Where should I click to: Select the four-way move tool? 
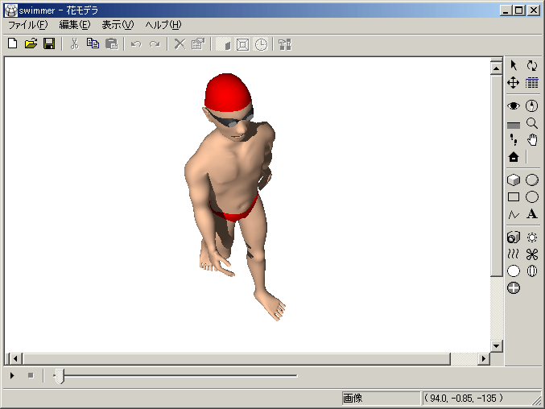click(514, 83)
